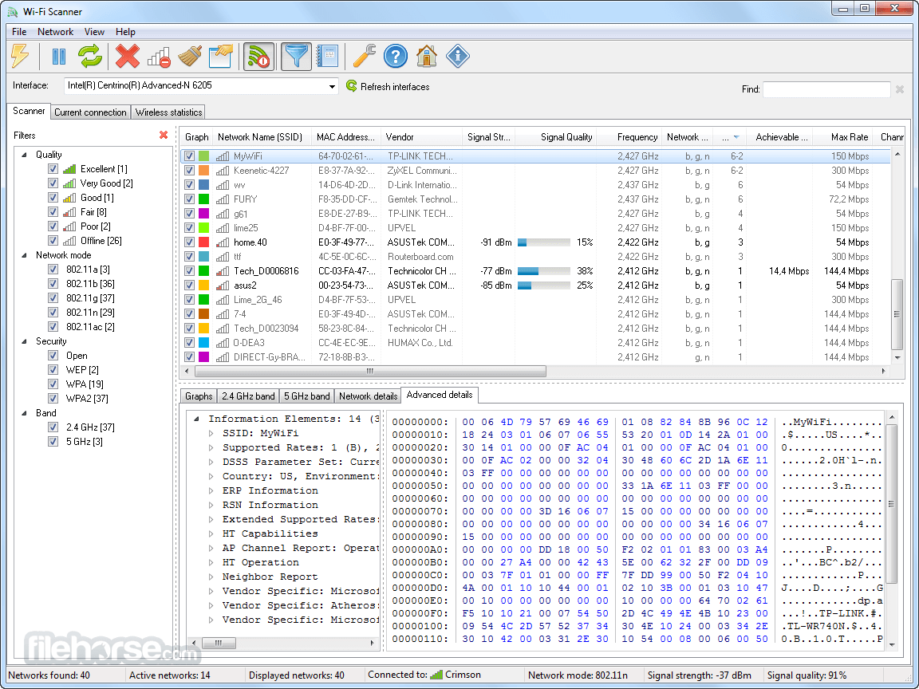Screen dimensions: 919x689
Task: Clear filters with the red X icon
Action: 164,136
